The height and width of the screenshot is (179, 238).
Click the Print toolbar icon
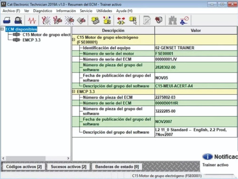7,20
